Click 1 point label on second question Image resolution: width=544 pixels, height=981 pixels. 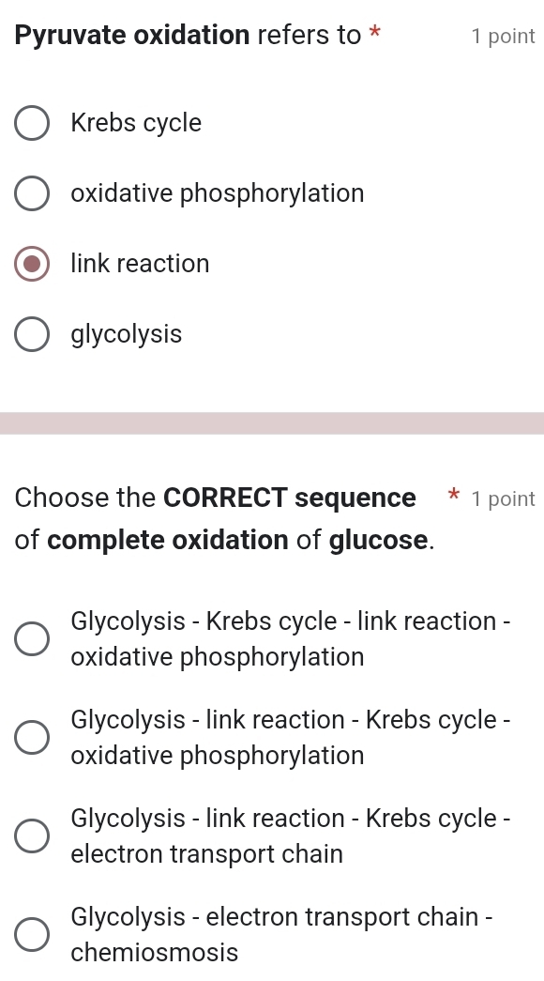click(x=504, y=498)
